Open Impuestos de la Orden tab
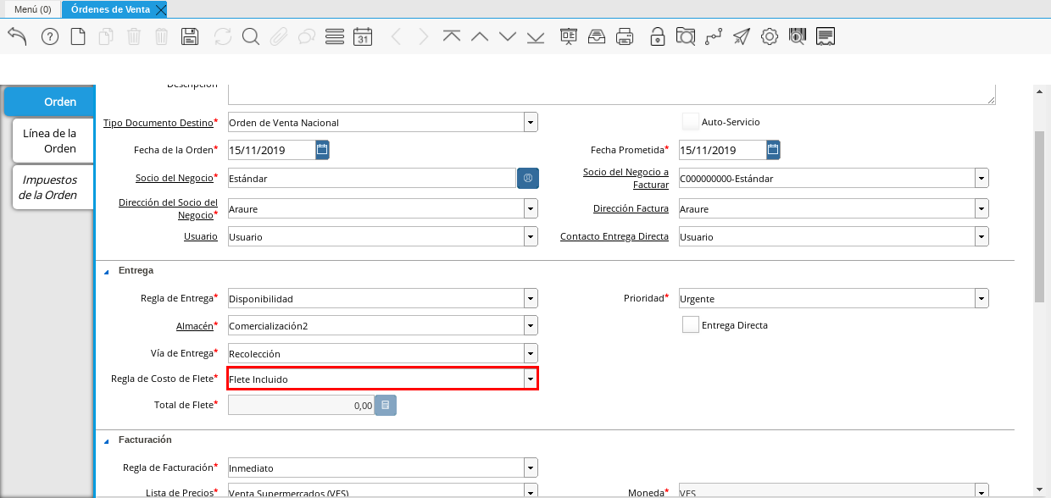This screenshot has width=1051, height=498. point(50,187)
